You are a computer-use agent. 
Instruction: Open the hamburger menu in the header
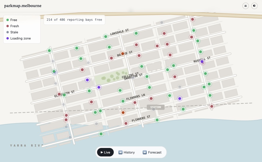[x=245, y=6]
